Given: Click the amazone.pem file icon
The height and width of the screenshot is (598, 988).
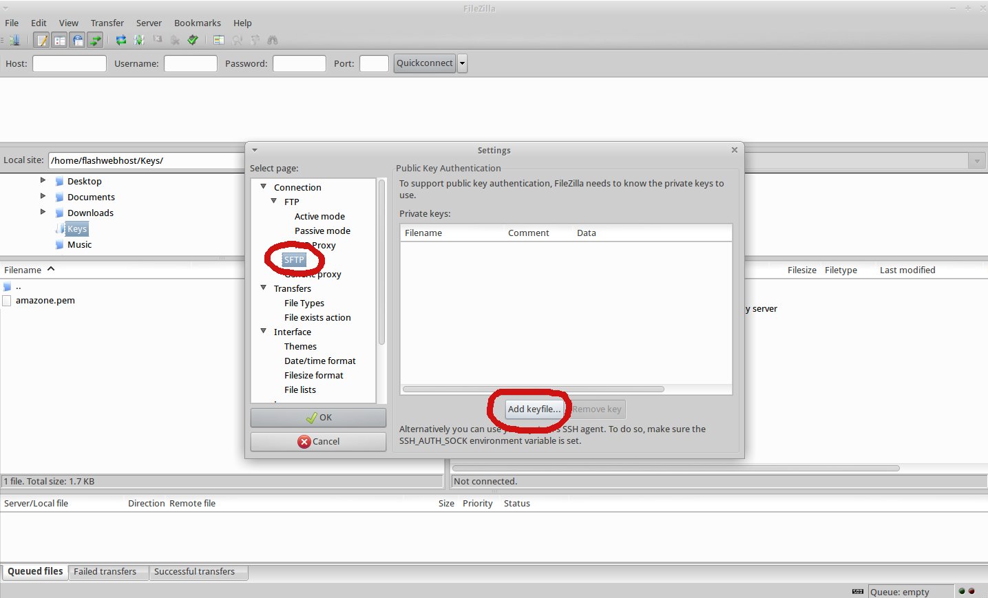Looking at the screenshot, I should [7, 301].
